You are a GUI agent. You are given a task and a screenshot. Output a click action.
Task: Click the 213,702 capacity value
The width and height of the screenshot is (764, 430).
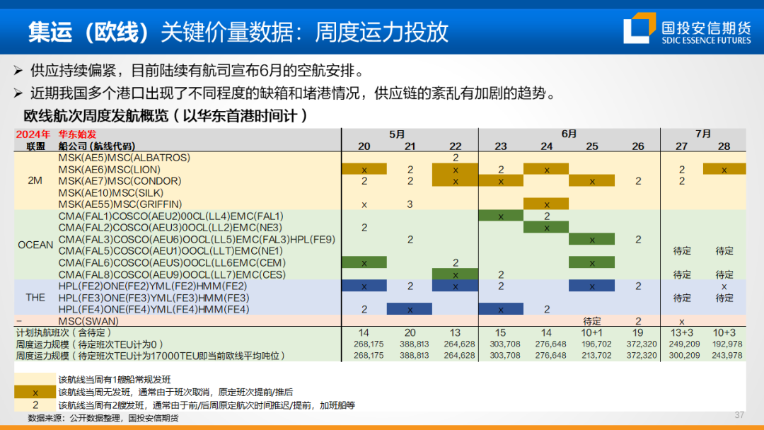[596, 356]
